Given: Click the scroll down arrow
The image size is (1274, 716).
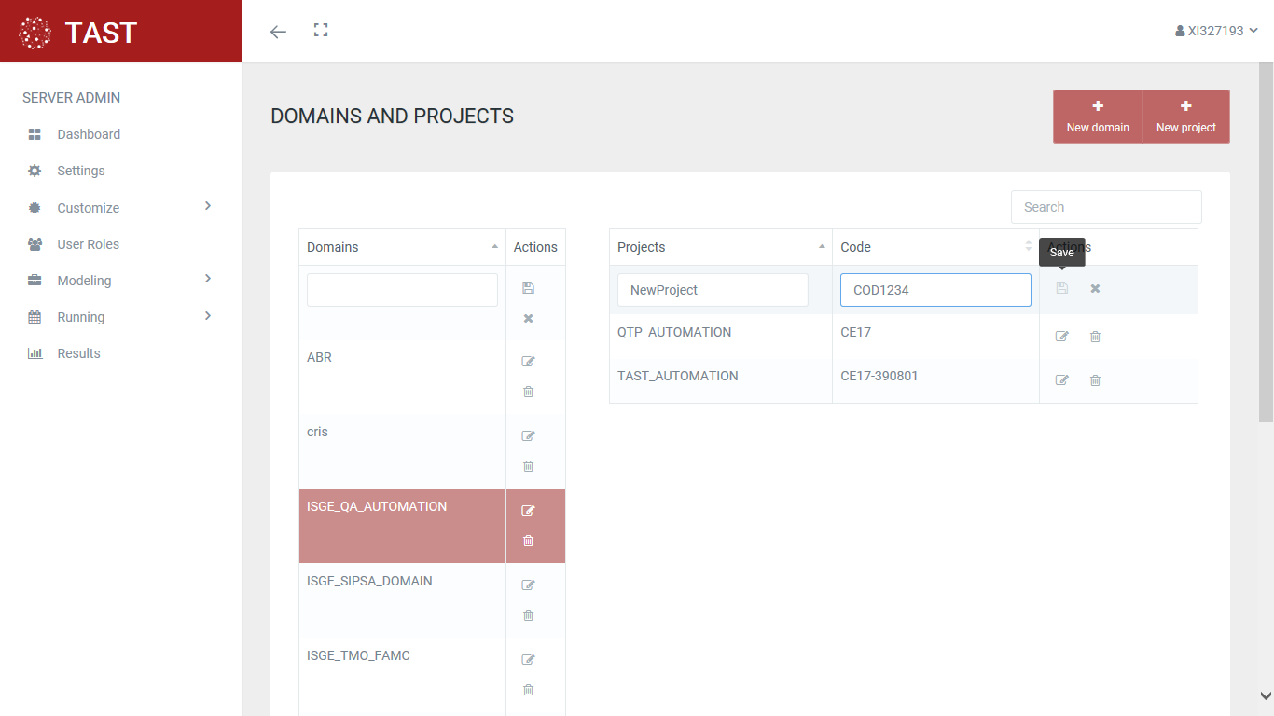Looking at the screenshot, I should pyautogui.click(x=1266, y=695).
